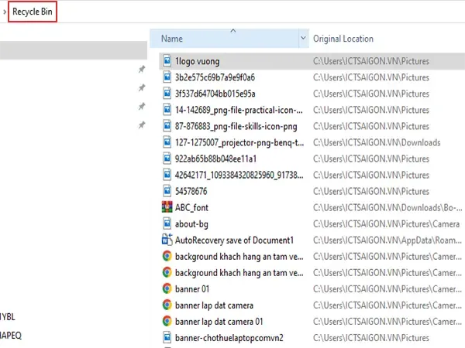This screenshot has width=465, height=348.
Task: Select file name 42642171_1093384320825960_91738...
Action: (x=239, y=176)
